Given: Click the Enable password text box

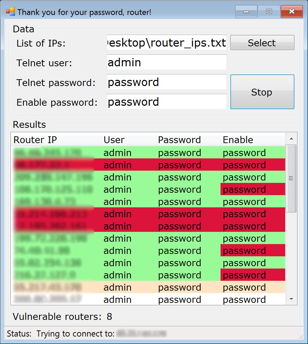Looking at the screenshot, I should pos(166,102).
